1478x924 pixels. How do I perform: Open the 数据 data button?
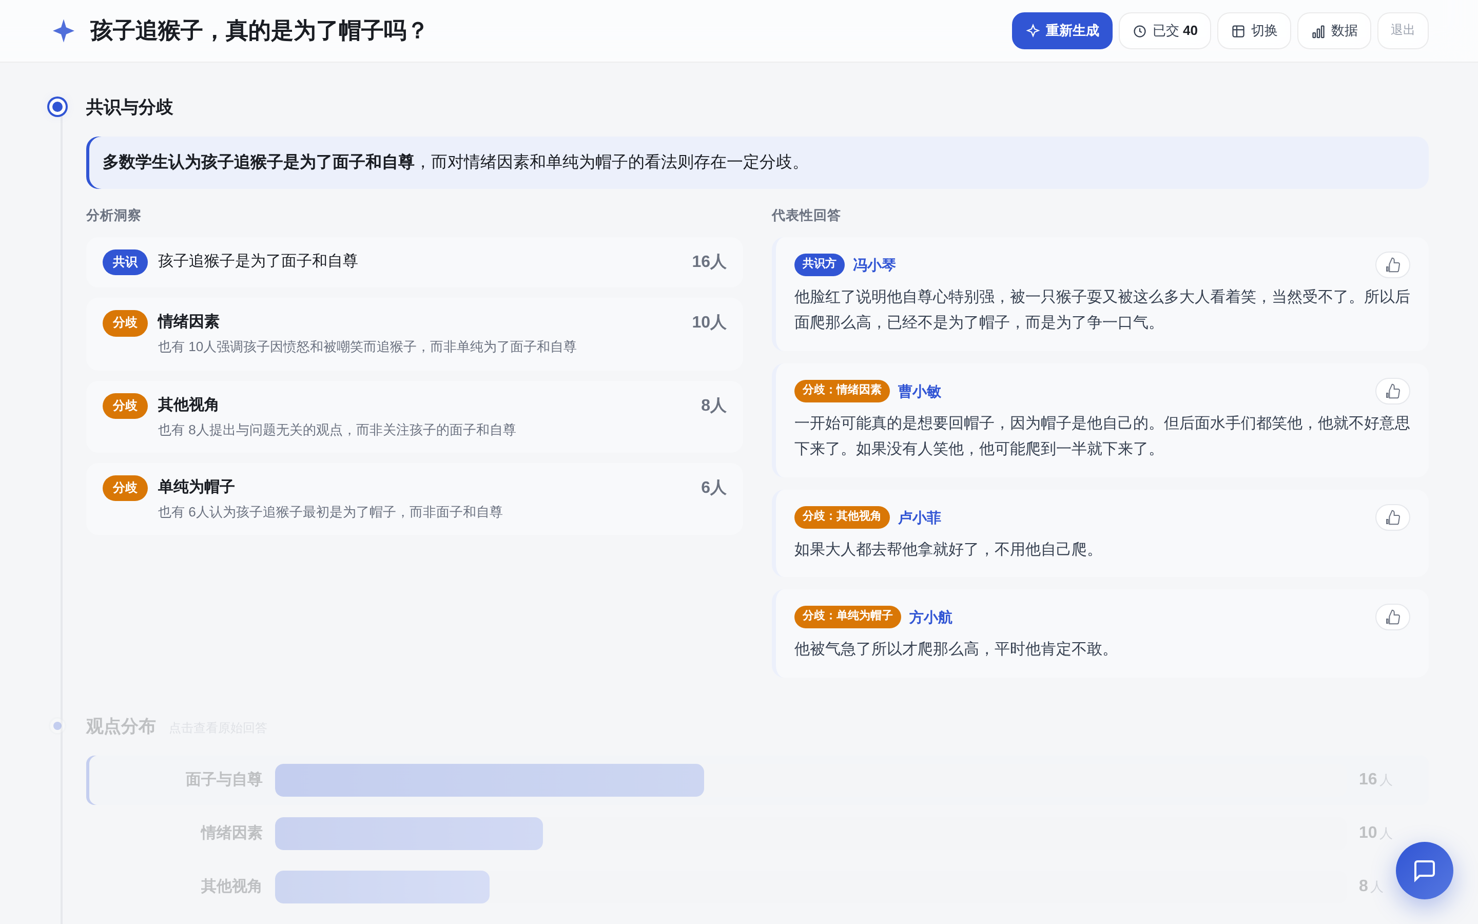point(1334,31)
